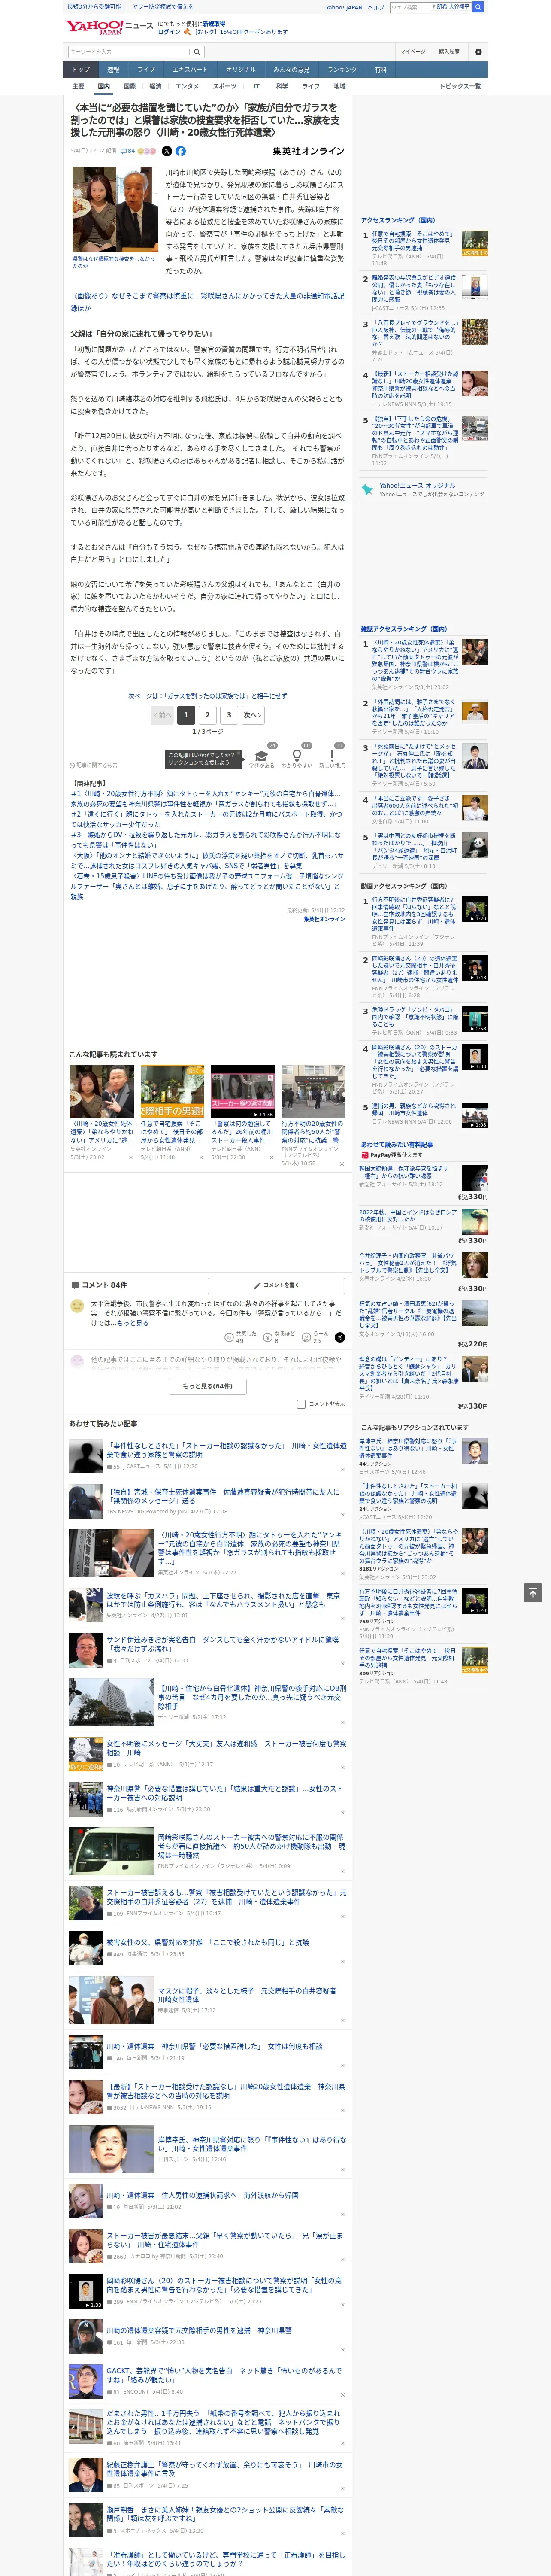Open the 84 comments bubble under the headline
This screenshot has width=551, height=2576.
(127, 151)
